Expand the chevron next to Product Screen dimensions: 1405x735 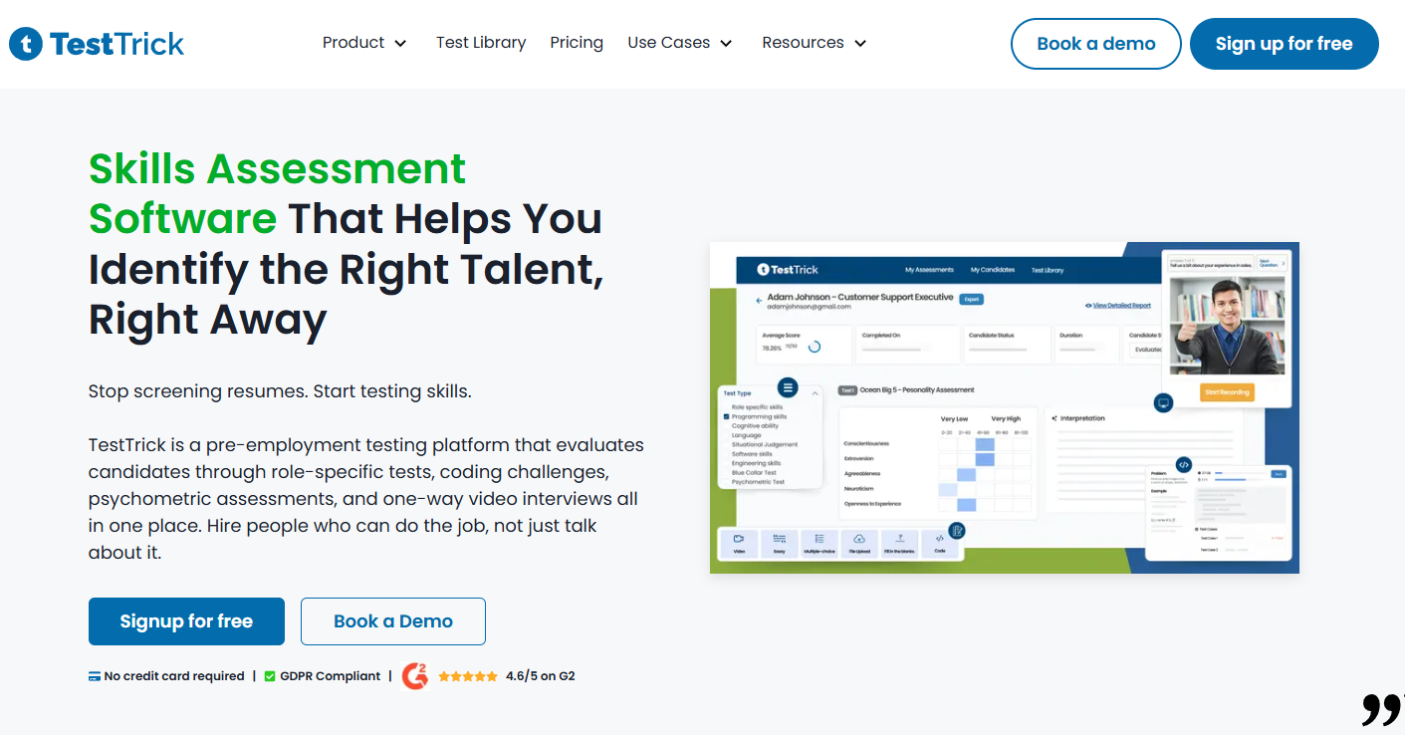(400, 44)
